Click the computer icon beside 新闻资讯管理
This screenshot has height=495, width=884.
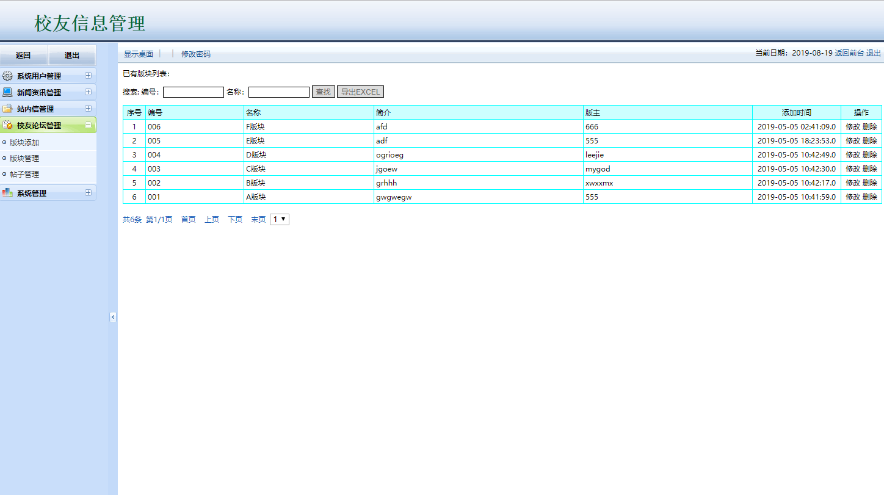[x=7, y=92]
